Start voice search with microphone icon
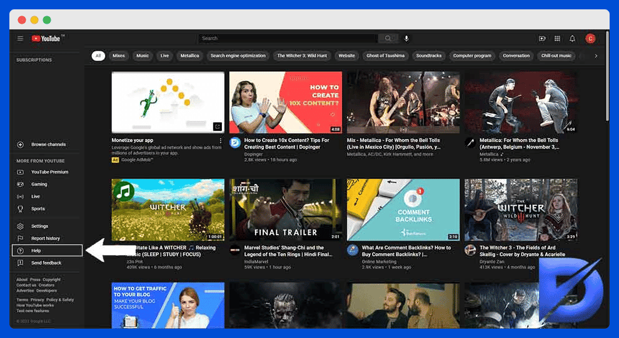 pos(406,38)
